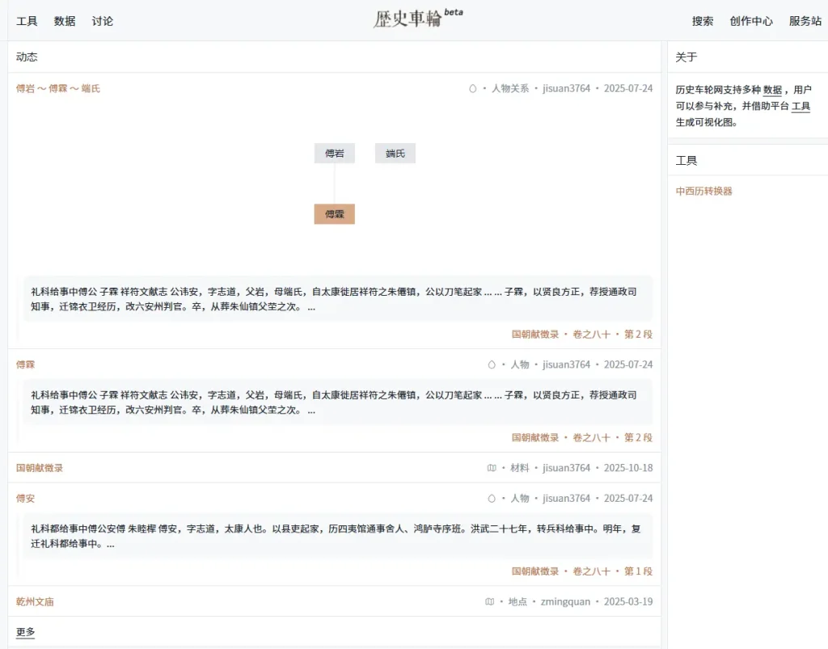Click 第 2 段 under the relation entry

[639, 334]
